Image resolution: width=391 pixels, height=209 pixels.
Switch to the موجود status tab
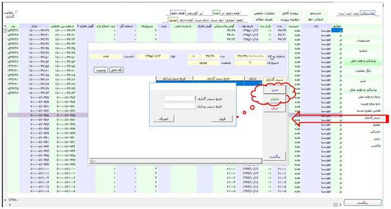pos(173,20)
